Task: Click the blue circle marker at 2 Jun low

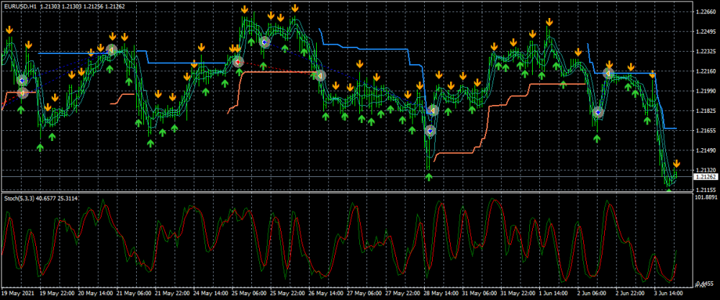Action: tap(598, 112)
